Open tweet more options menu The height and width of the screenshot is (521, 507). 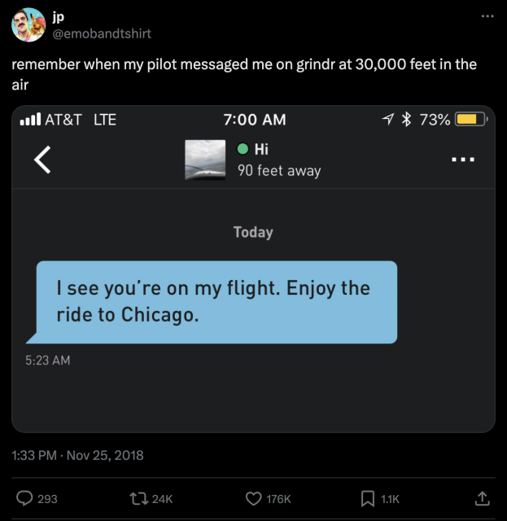tap(487, 15)
